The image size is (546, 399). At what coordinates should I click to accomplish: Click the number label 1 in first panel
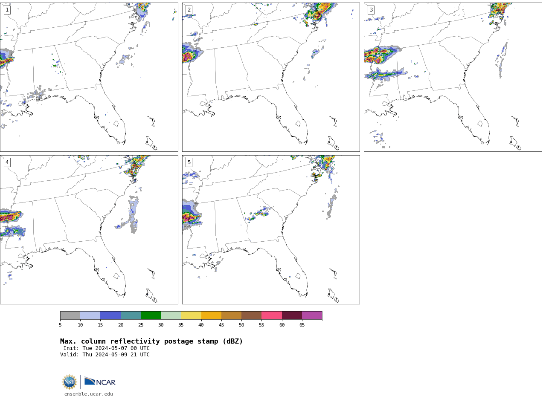[7, 10]
